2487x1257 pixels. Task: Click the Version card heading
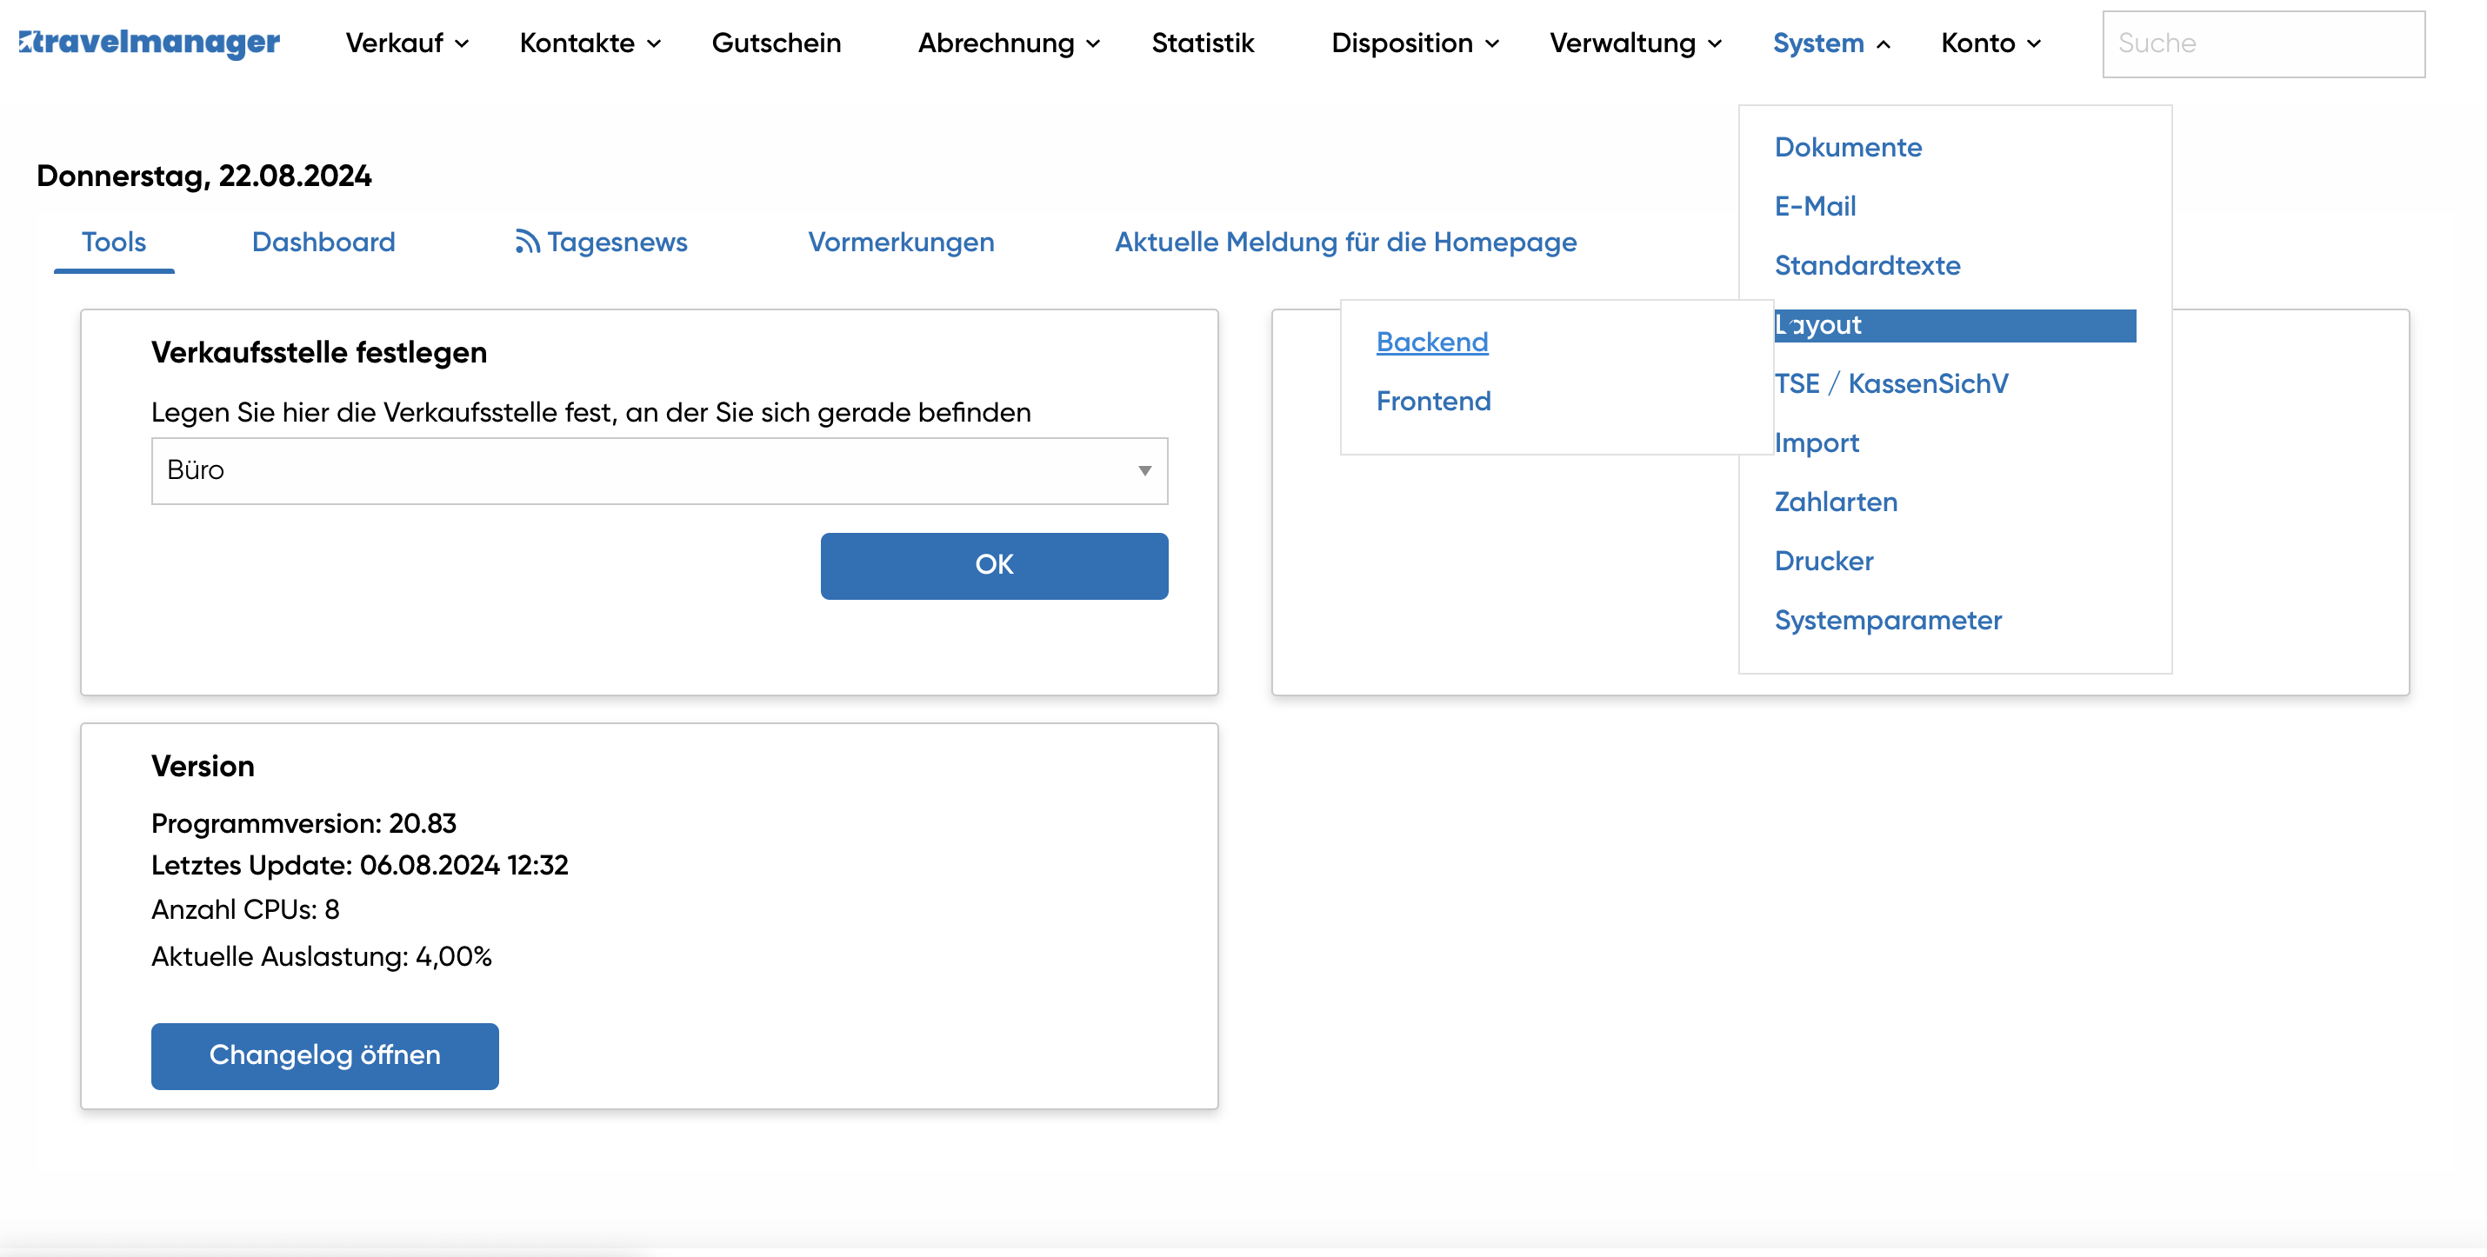pyautogui.click(x=203, y=767)
